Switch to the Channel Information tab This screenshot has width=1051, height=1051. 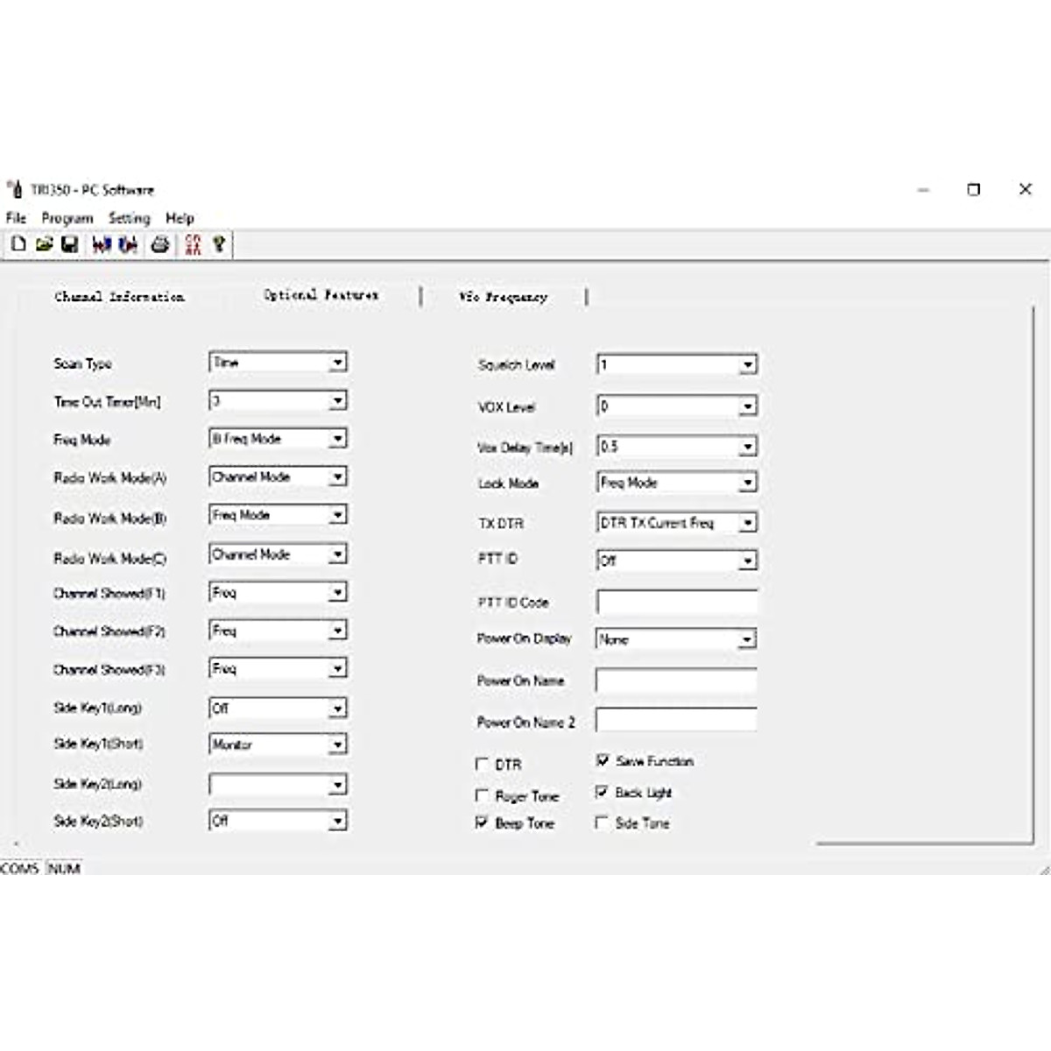[x=119, y=297]
